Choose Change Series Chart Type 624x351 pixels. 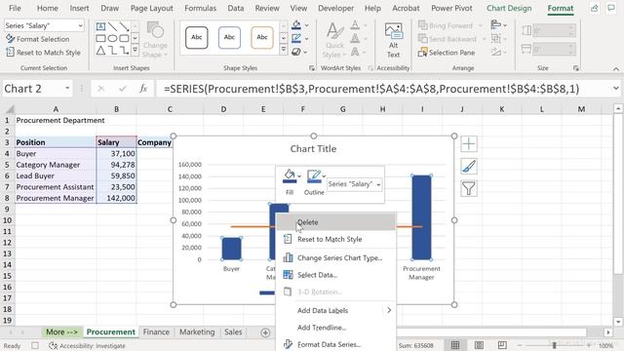[336, 257]
